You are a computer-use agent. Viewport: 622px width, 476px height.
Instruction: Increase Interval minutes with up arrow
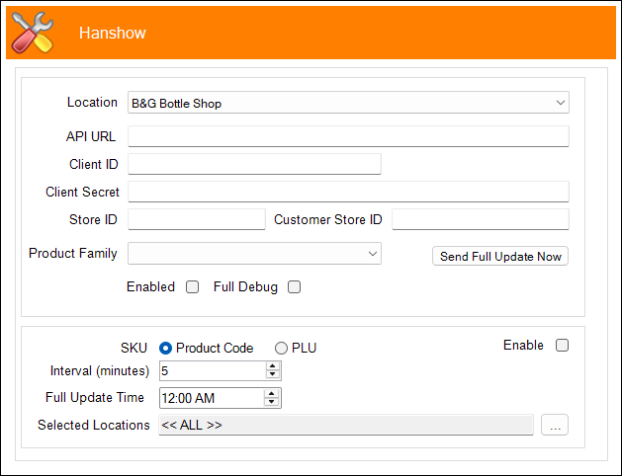click(x=273, y=366)
